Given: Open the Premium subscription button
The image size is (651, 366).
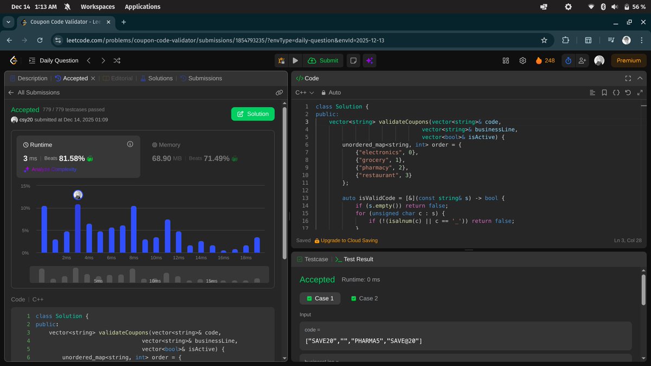Looking at the screenshot, I should click(629, 61).
